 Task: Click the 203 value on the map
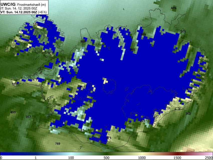[143, 121]
